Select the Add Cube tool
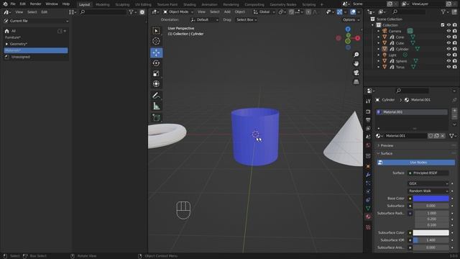Image resolution: width=460 pixels, height=259 pixels. click(x=156, y=118)
